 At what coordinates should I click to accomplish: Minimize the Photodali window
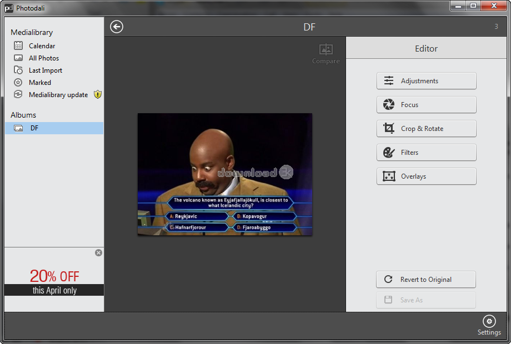(458, 6)
